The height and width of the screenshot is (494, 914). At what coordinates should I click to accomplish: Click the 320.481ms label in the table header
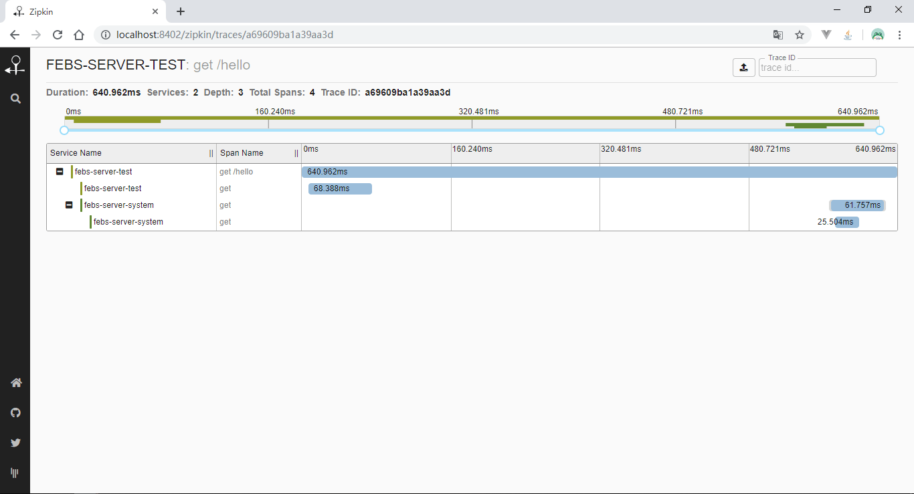[621, 149]
